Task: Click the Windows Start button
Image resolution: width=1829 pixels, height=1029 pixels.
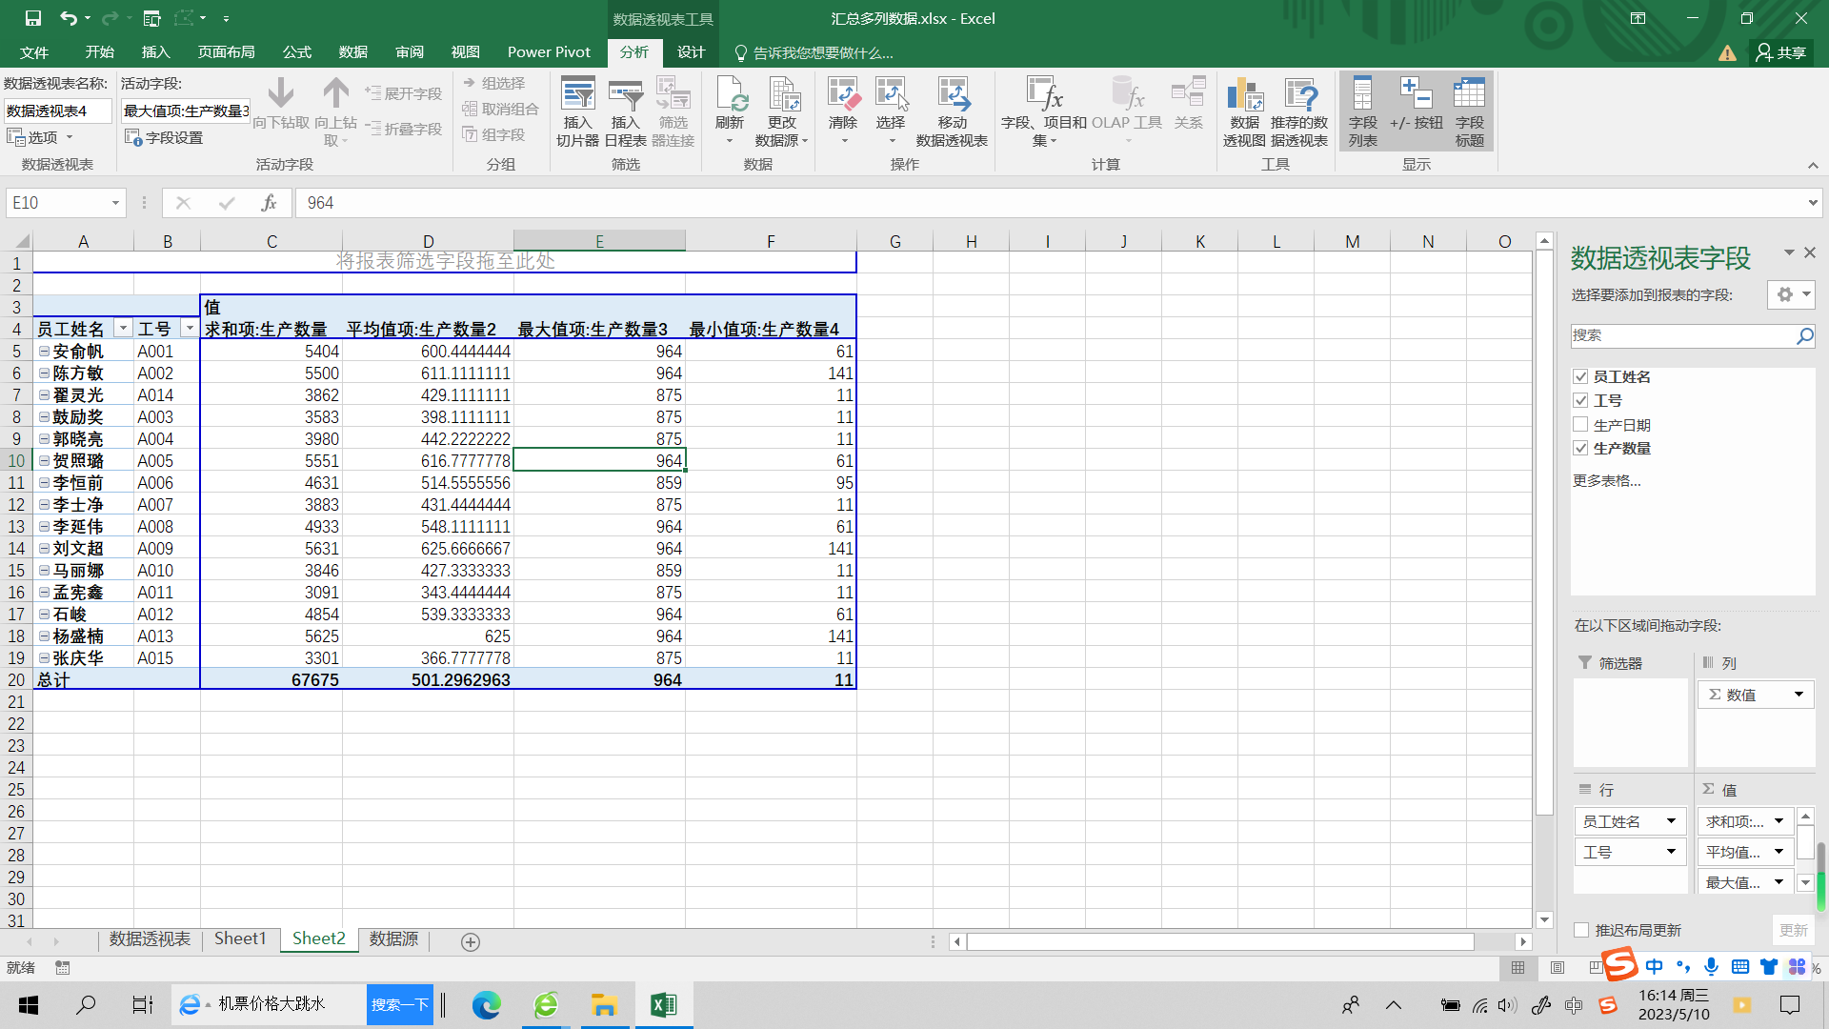Action: [x=29, y=1004]
